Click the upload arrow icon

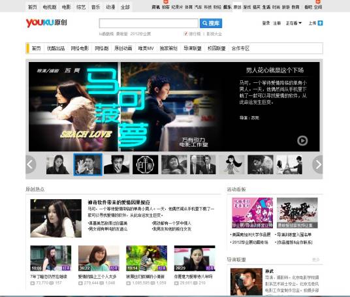(320, 23)
